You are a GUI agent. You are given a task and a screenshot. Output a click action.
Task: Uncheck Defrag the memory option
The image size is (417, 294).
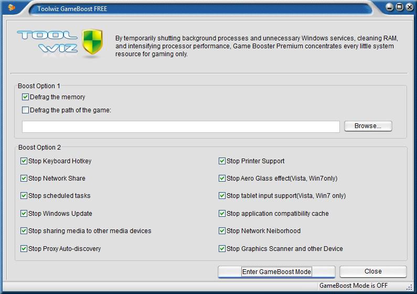pos(25,97)
